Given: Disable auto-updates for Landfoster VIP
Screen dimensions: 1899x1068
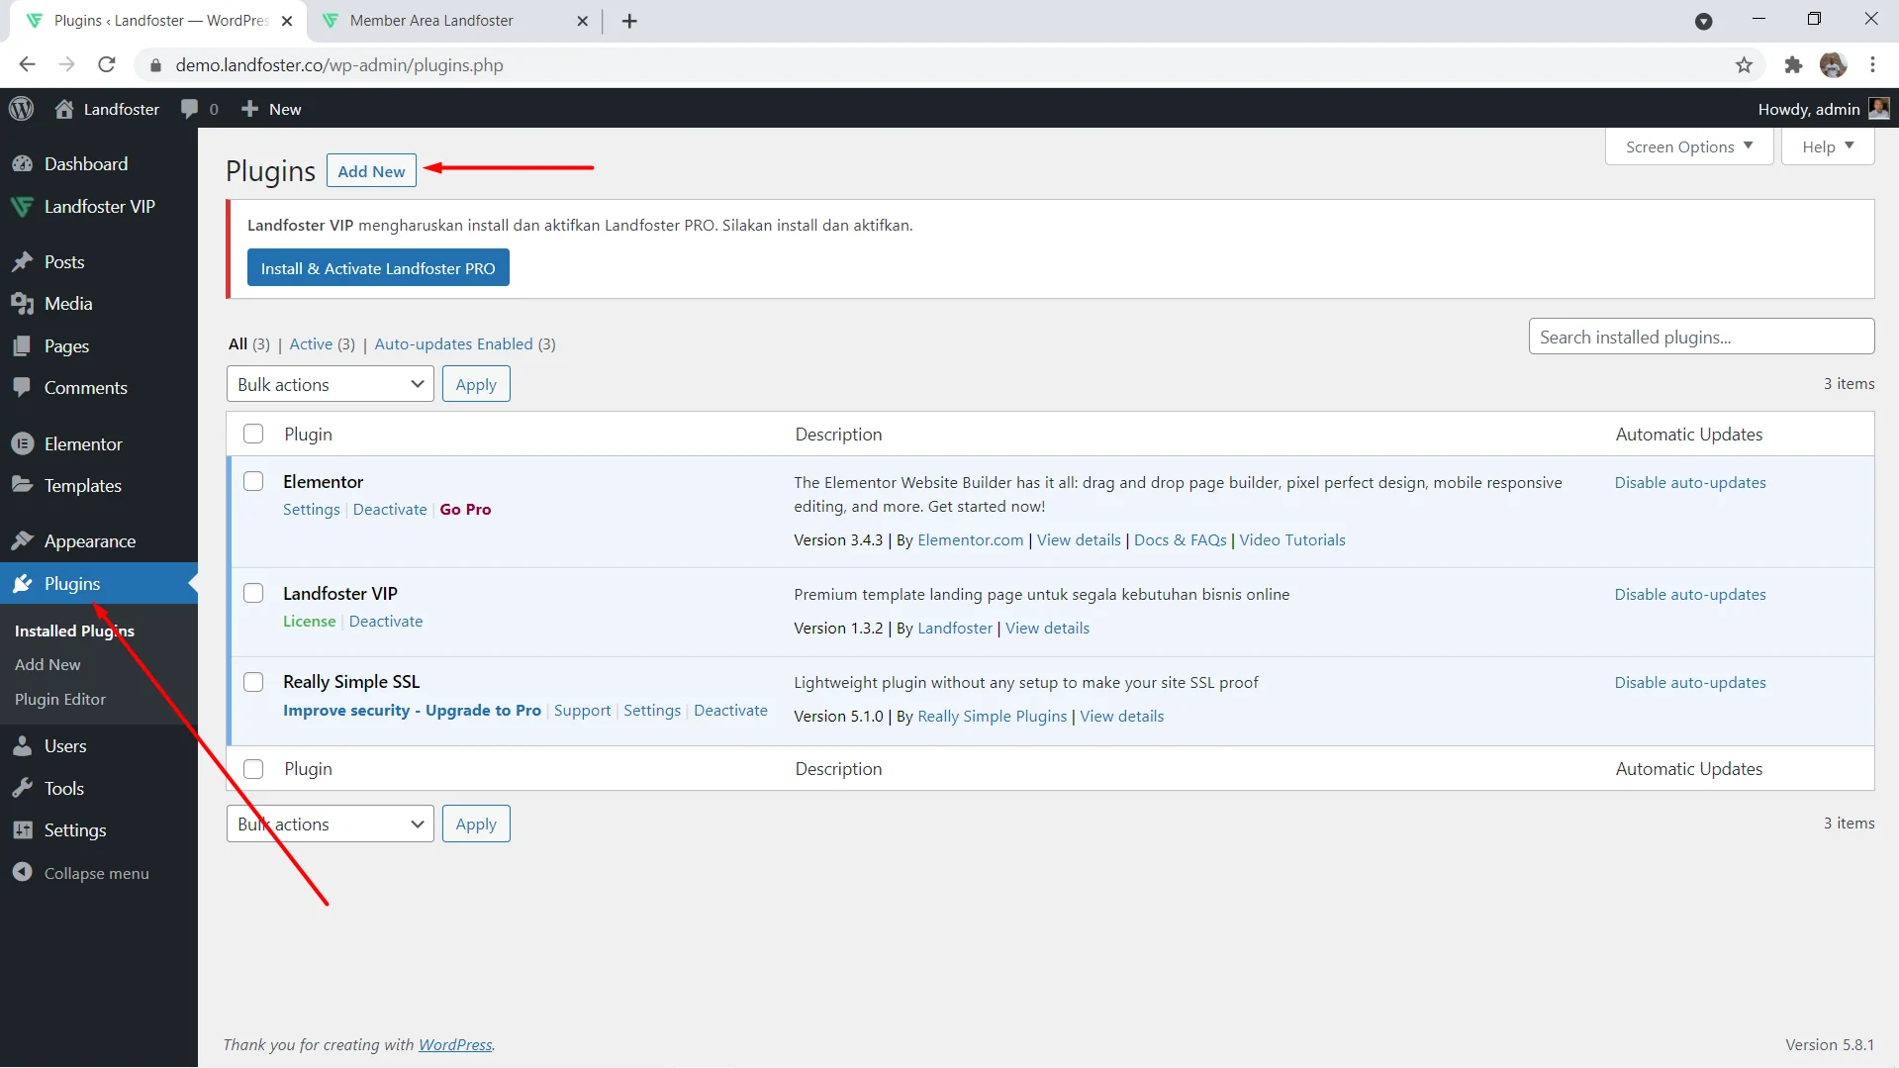Looking at the screenshot, I should click(1690, 595).
